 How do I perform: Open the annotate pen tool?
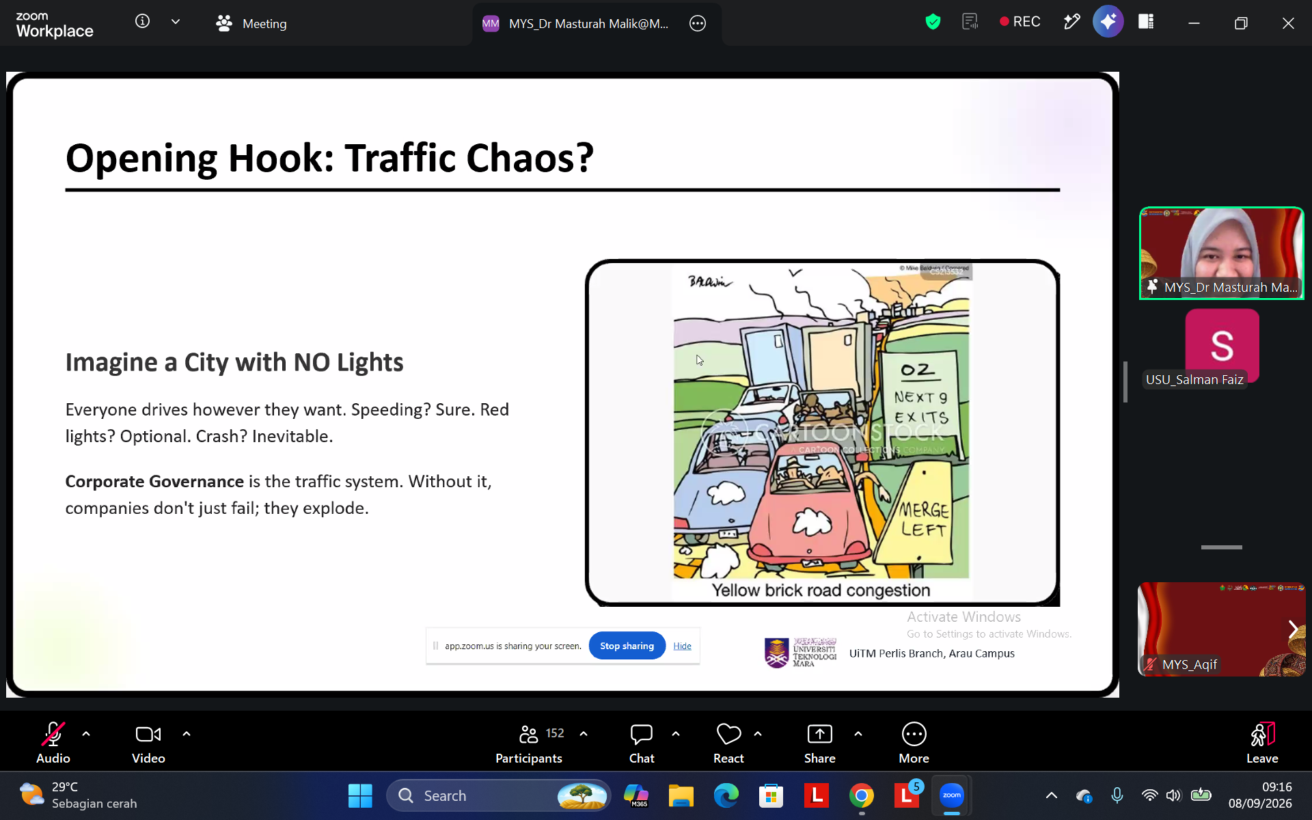coord(1071,22)
